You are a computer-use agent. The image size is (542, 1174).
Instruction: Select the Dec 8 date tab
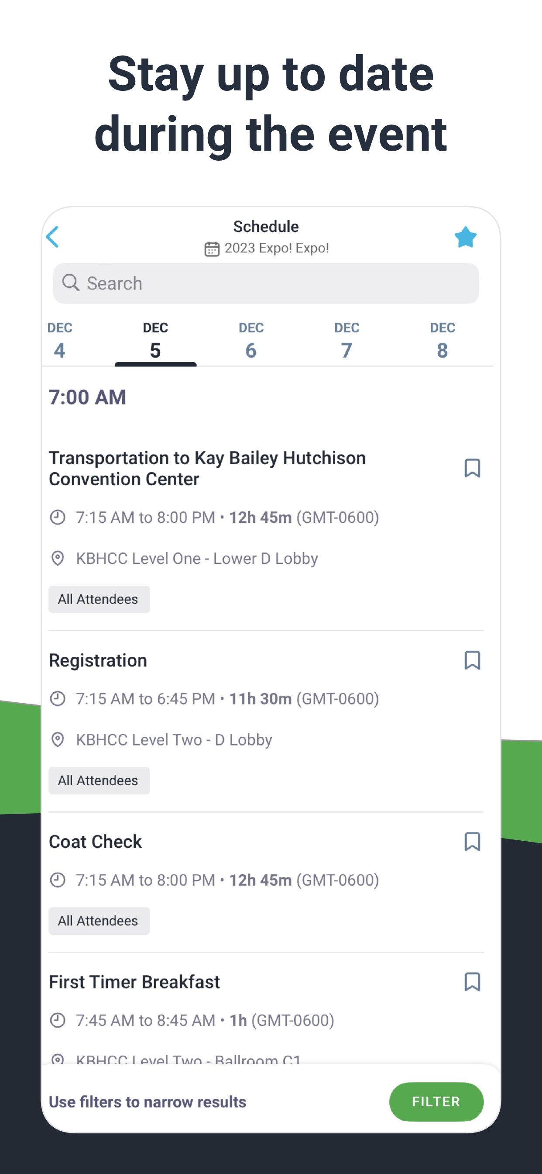pyautogui.click(x=442, y=341)
